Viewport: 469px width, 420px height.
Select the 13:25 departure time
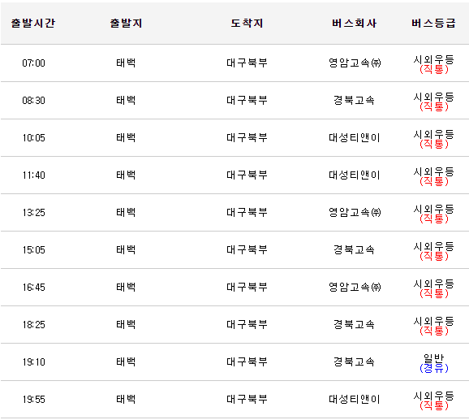34,213
